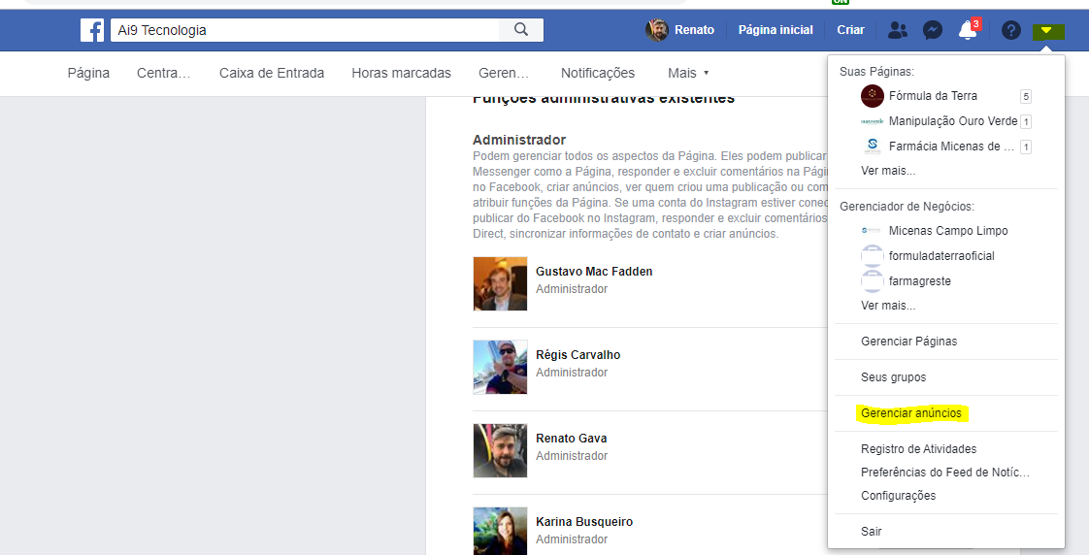Open Registro de Atividades
Viewport: 1089px width, 555px height.
click(x=918, y=448)
